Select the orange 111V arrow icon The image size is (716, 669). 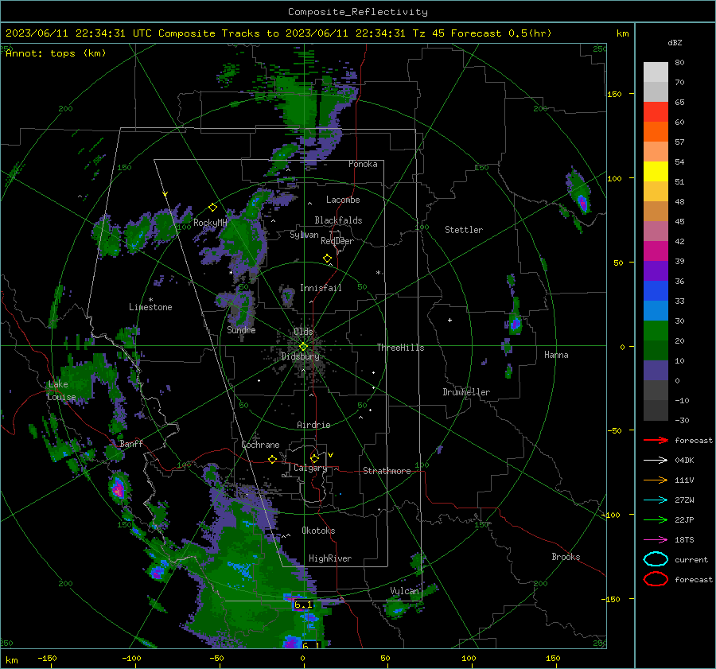pos(656,480)
